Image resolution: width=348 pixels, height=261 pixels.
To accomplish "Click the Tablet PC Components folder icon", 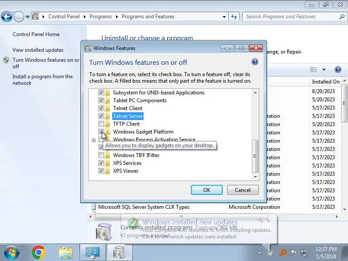I will tap(107, 100).
